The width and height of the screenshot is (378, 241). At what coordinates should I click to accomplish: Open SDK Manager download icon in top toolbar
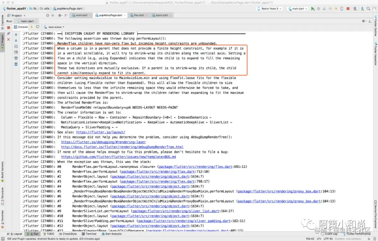tap(362, 9)
